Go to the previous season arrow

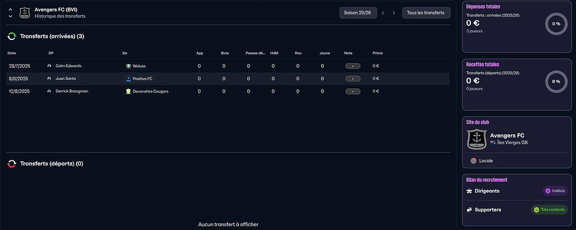click(x=383, y=13)
